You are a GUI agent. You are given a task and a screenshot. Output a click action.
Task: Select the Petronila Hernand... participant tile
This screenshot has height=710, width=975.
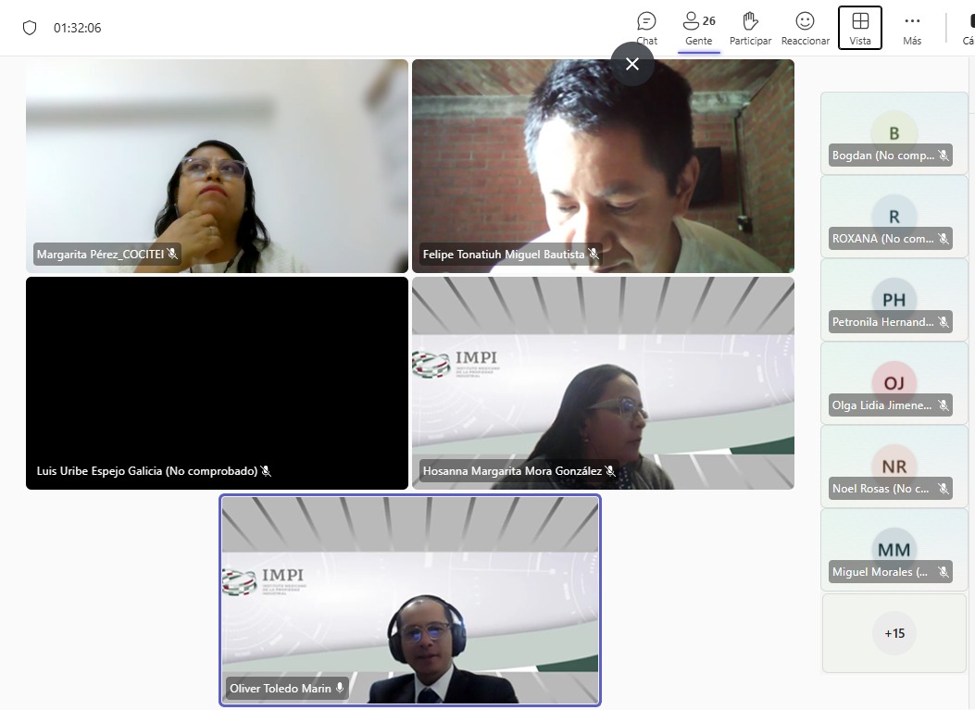coord(894,300)
